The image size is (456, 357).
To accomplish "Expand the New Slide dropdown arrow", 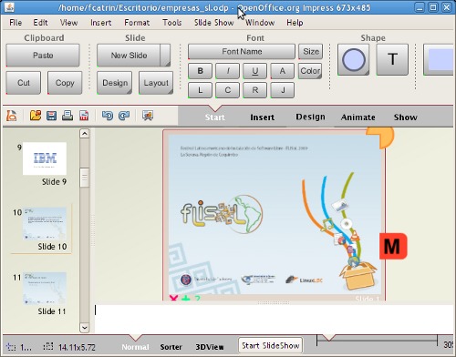I will (x=165, y=56).
